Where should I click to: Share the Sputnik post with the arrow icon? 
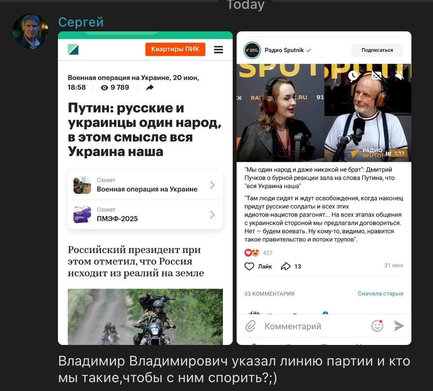click(286, 266)
